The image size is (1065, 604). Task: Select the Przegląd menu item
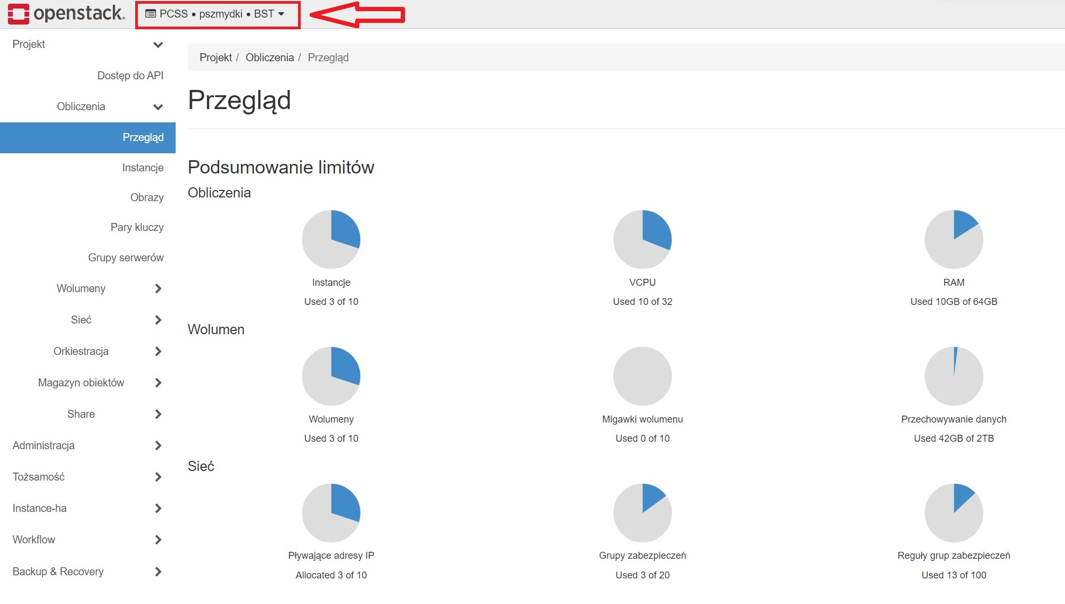[x=143, y=137]
